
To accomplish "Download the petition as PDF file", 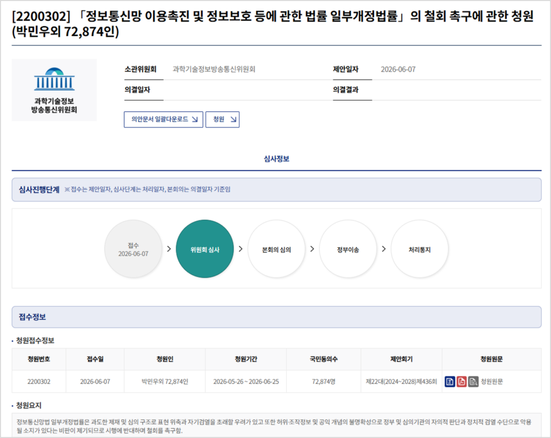I will 461,382.
